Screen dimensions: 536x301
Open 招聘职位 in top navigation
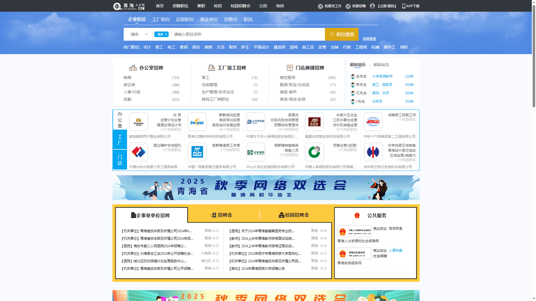[x=181, y=6]
